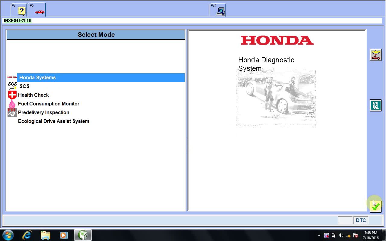Viewport: 386px width, 241px height.
Task: Click the red cross Health Check icon
Action: (12, 95)
